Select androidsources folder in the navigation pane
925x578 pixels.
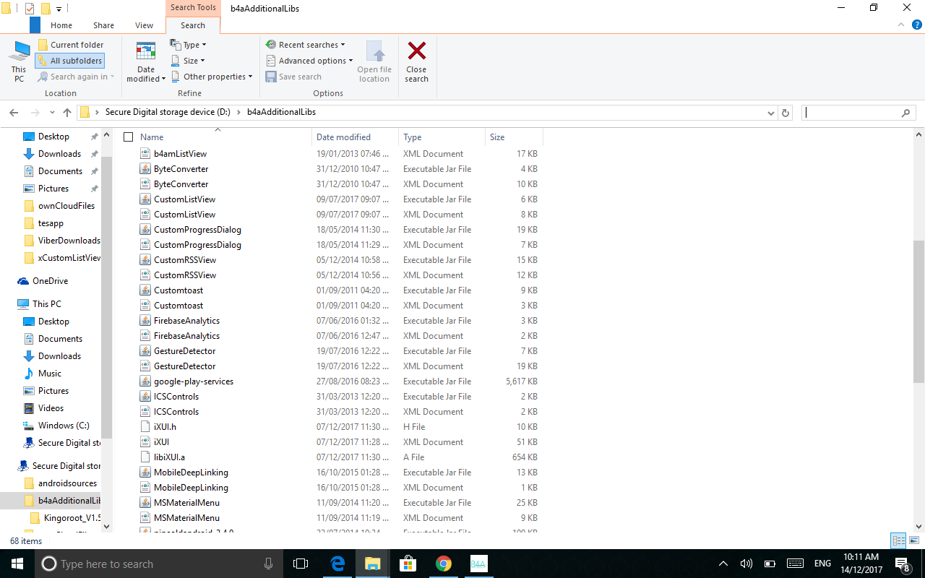tap(60, 483)
